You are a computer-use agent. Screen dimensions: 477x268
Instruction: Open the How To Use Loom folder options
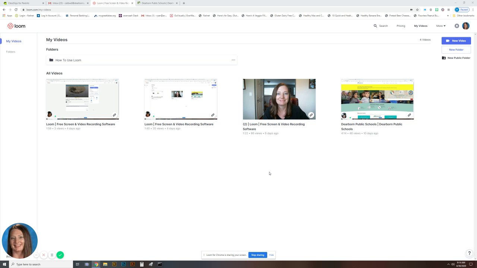point(233,60)
